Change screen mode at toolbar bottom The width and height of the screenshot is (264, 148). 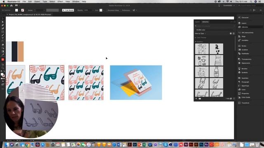[x=3, y=85]
